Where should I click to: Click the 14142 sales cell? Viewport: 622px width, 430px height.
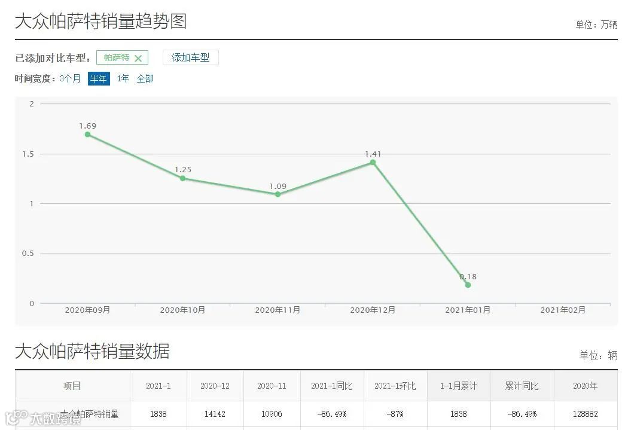215,414
